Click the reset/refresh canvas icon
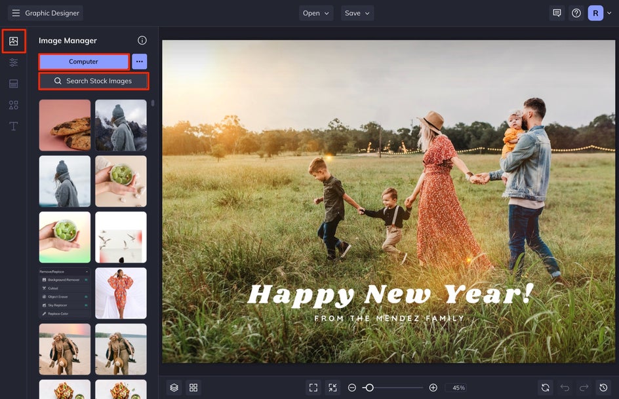Image resolution: width=619 pixels, height=399 pixels. point(545,388)
